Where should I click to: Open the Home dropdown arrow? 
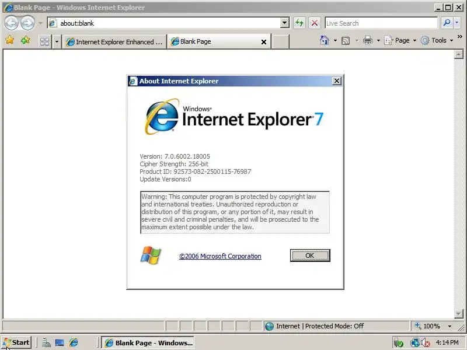point(335,40)
